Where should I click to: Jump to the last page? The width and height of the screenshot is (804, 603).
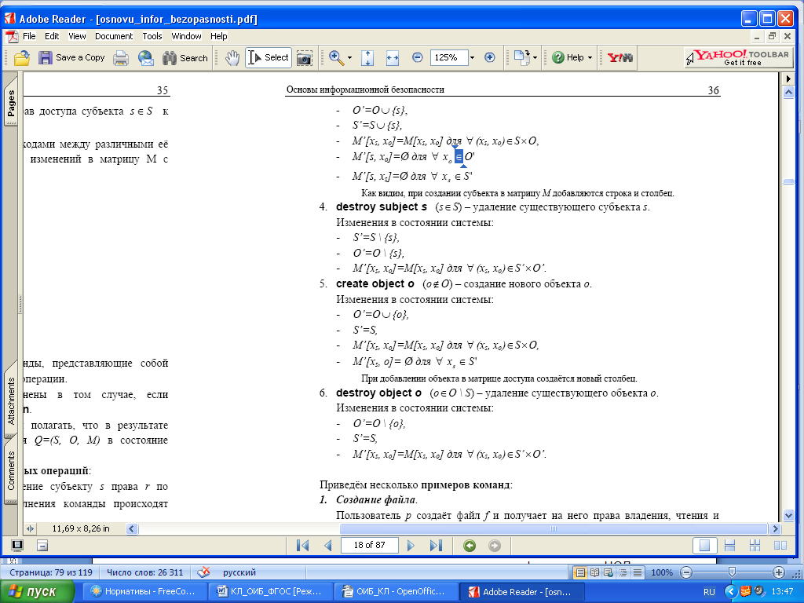pos(436,546)
